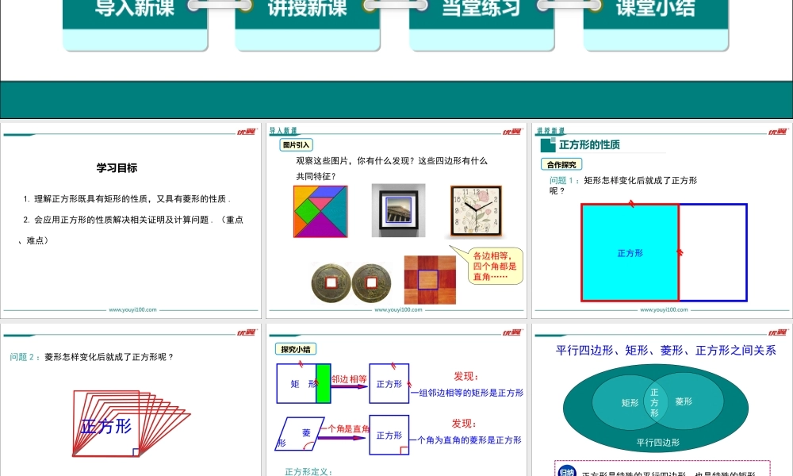
Task: Click the wooden floor tile image
Action: tap(429, 280)
